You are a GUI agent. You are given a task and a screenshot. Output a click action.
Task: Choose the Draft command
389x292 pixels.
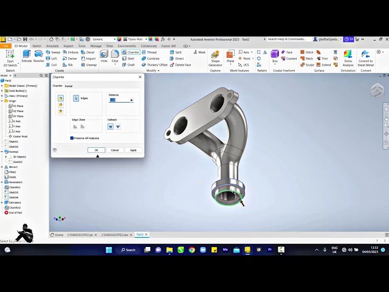(128, 65)
